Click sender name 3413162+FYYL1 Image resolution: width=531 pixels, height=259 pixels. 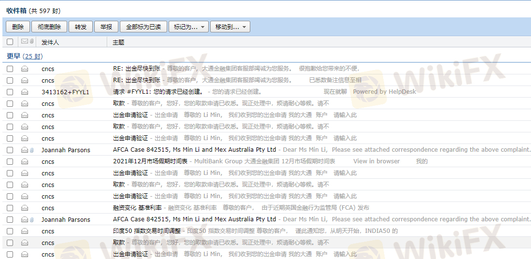coord(65,92)
